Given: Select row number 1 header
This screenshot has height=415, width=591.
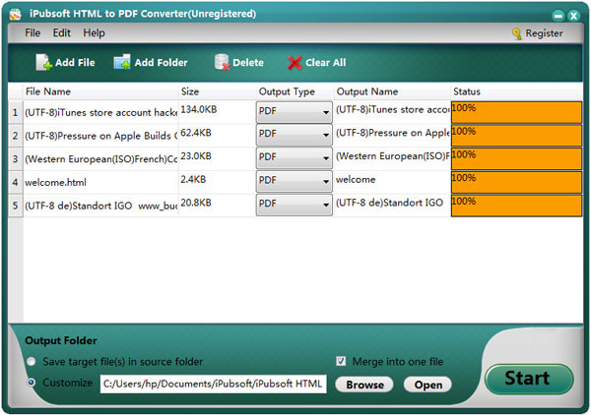Looking at the screenshot, I should pos(15,112).
